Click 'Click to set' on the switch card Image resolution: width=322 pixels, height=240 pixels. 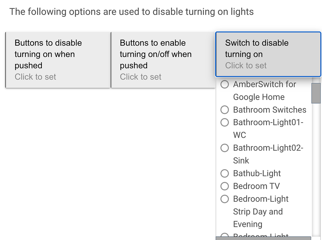coord(246,65)
